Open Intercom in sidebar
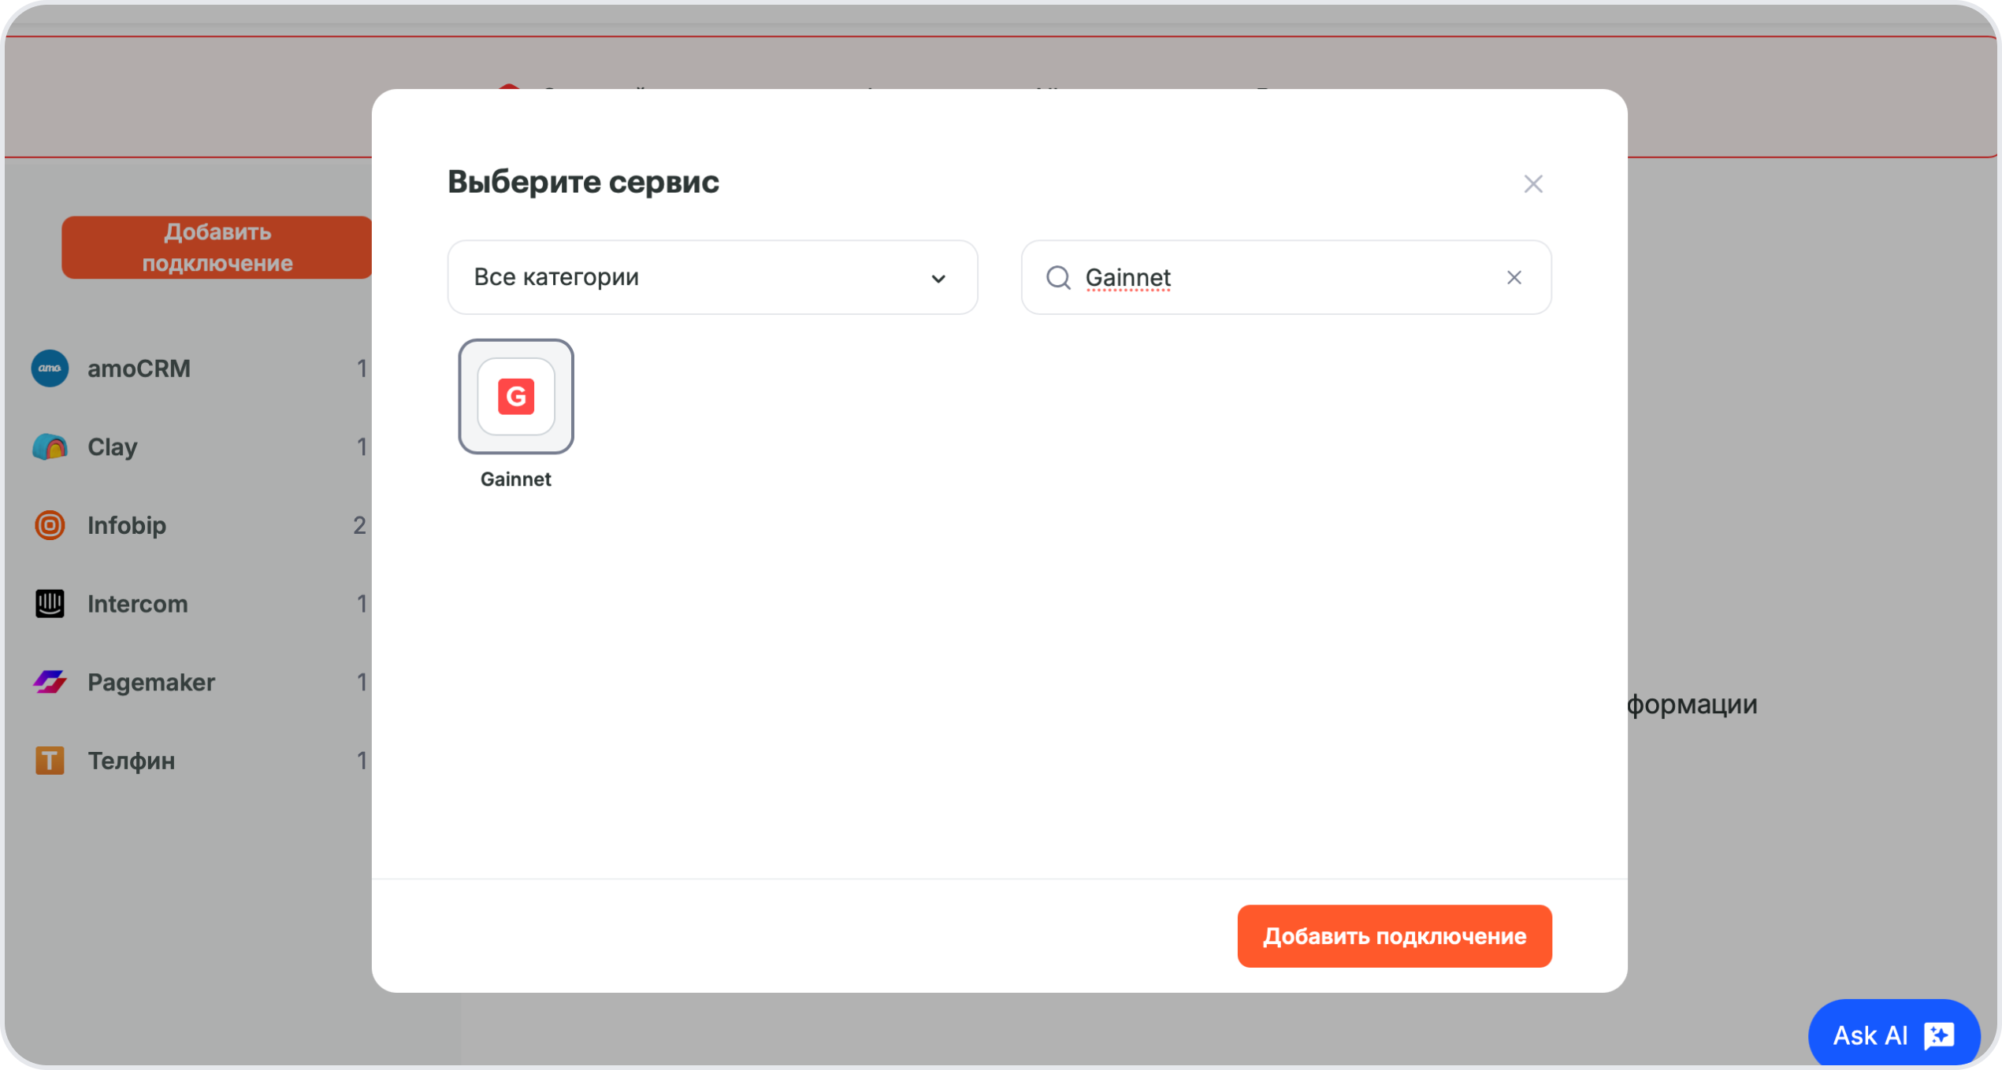 [x=199, y=604]
